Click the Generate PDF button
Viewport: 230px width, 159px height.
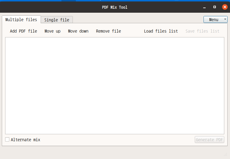(209, 140)
